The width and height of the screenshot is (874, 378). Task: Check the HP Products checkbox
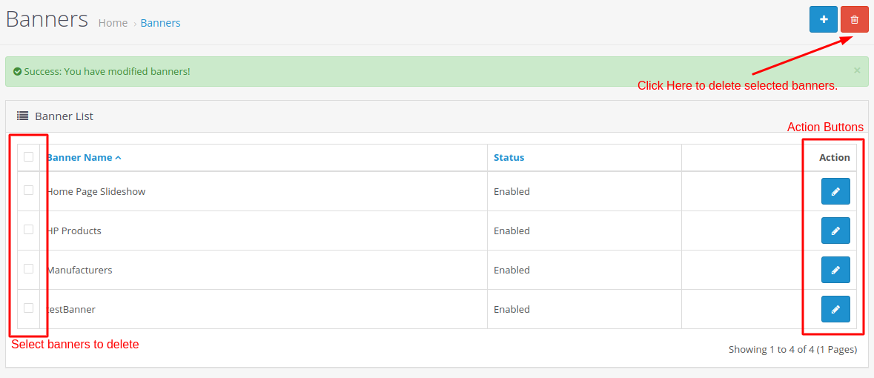click(28, 229)
